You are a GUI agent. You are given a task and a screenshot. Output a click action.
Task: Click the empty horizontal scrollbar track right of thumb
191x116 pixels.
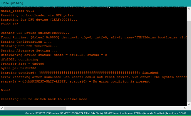coord(124,108)
